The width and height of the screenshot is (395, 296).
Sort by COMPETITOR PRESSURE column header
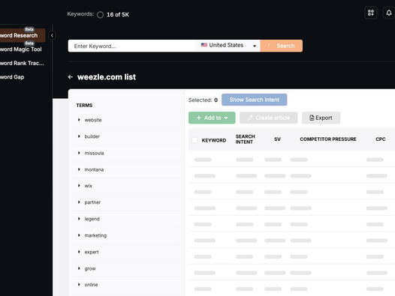point(328,139)
